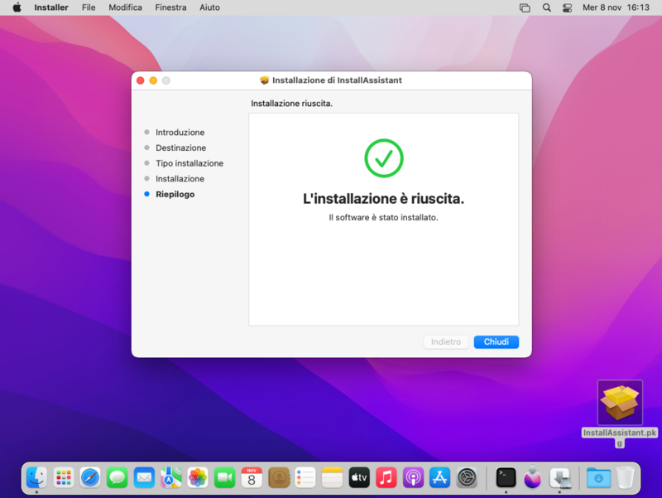
Task: Open Maps app in the Dock
Action: point(171,478)
